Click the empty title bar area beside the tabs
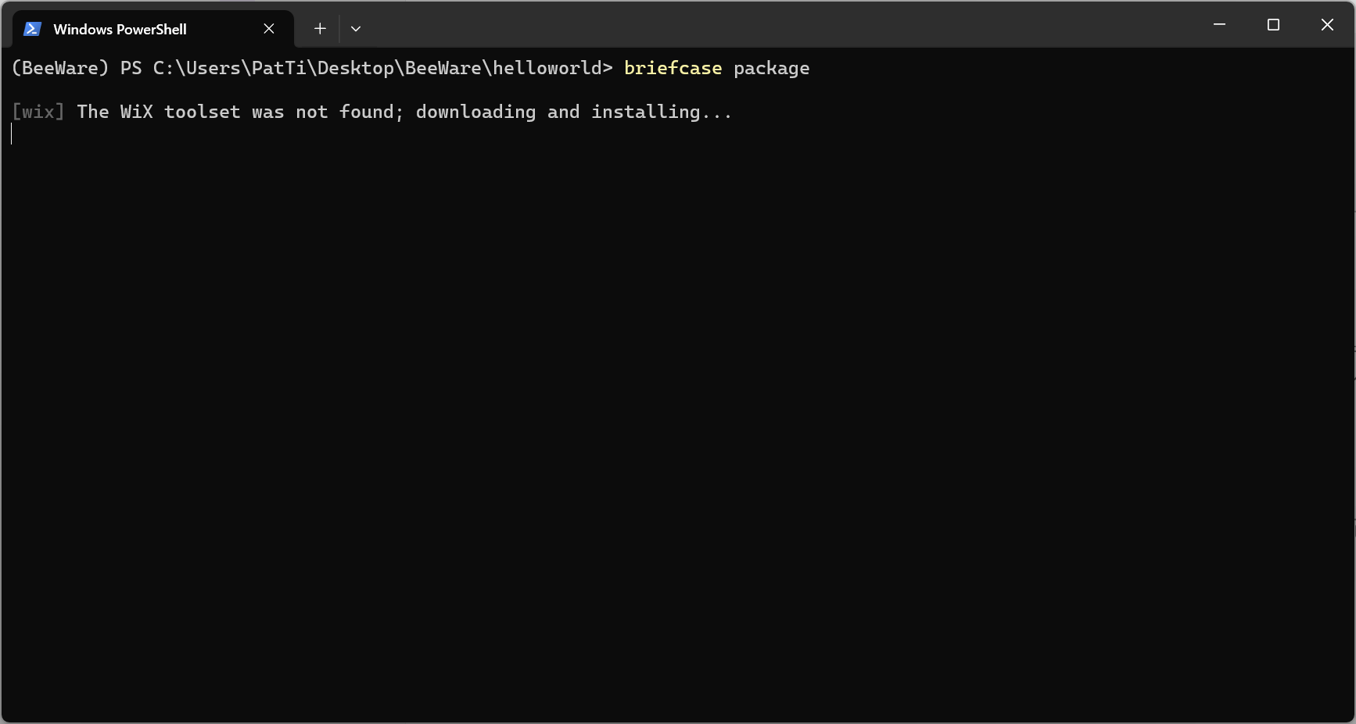This screenshot has height=724, width=1356. [782, 25]
